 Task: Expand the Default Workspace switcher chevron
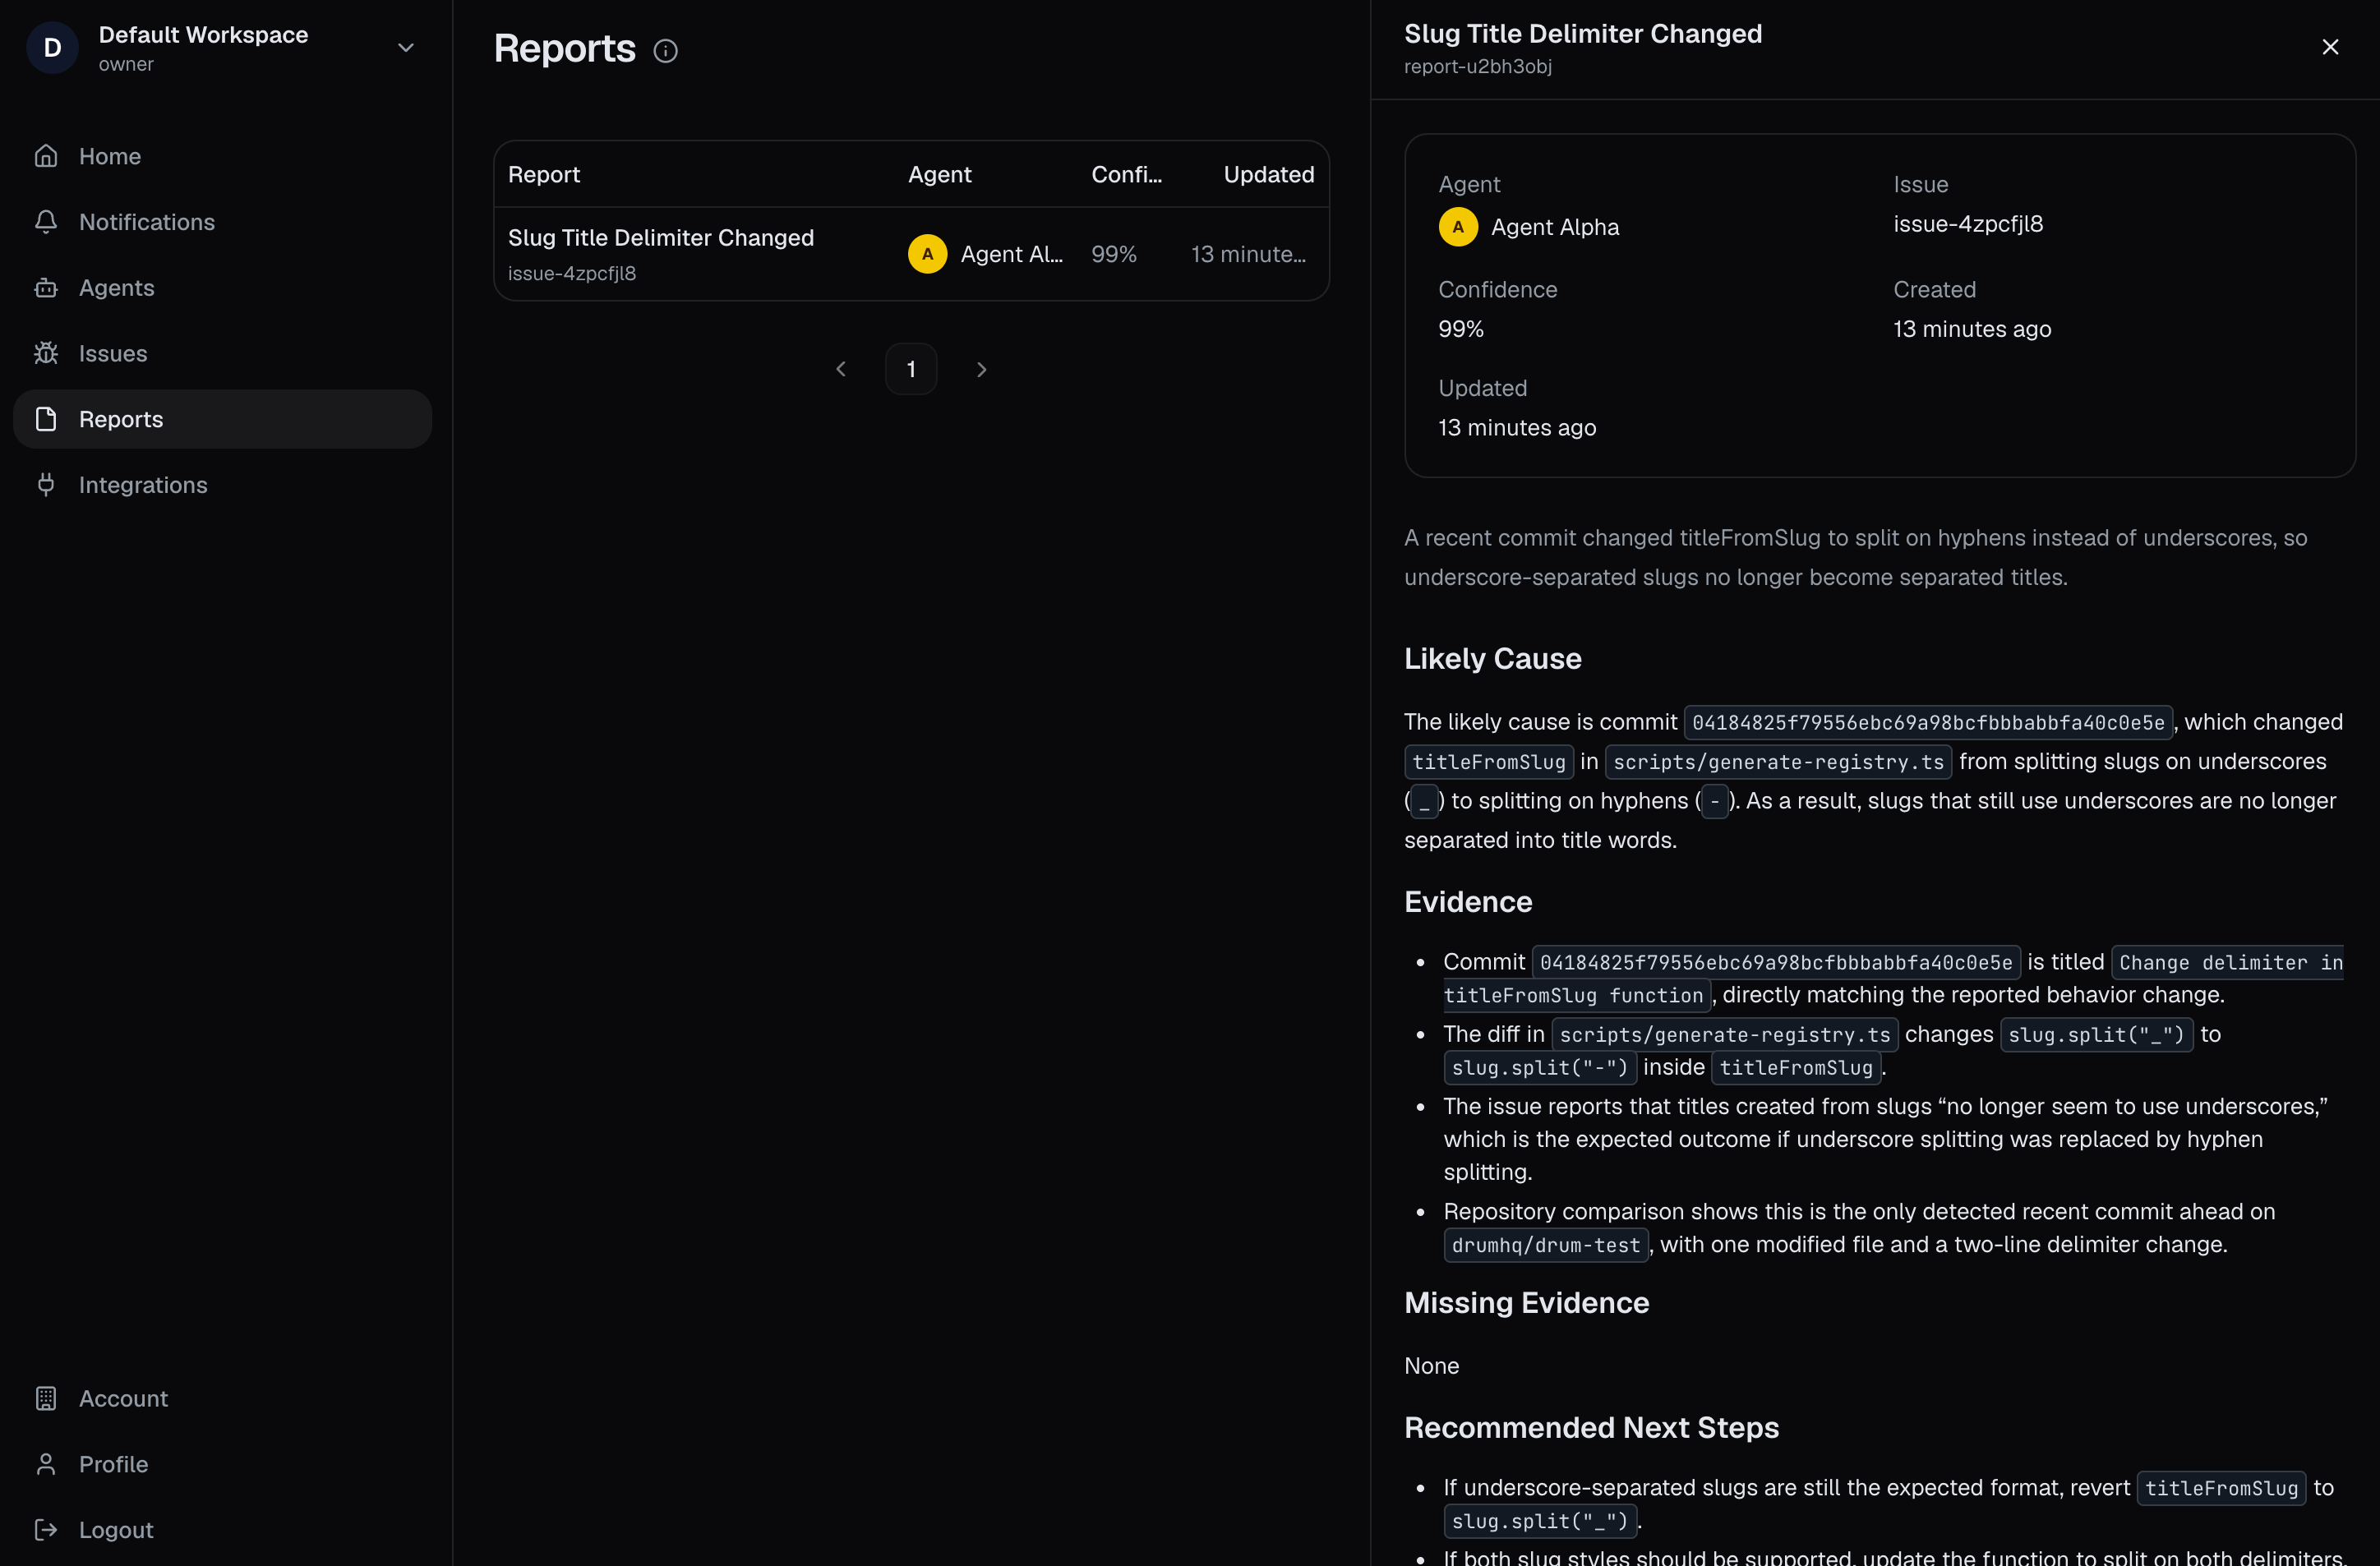[406, 47]
